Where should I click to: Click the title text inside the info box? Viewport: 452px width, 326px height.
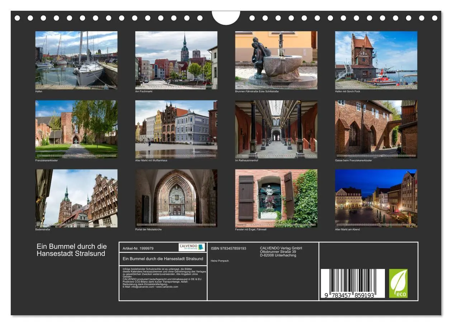(163, 259)
